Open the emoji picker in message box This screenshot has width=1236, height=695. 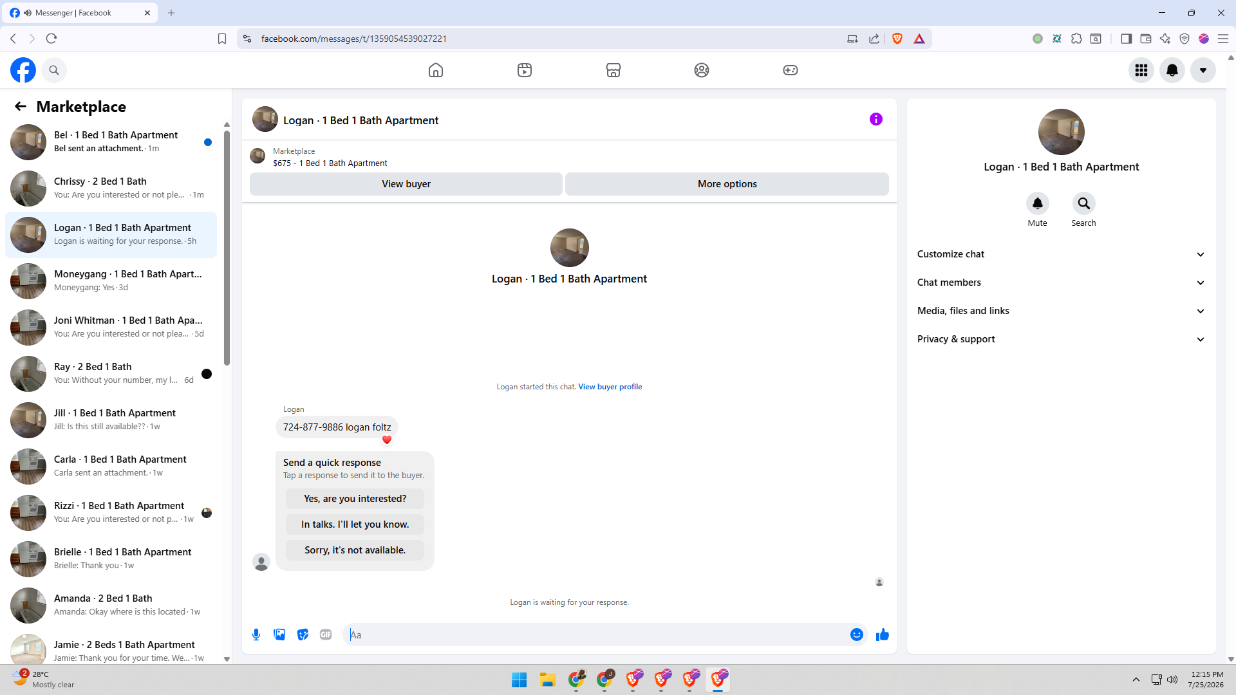click(x=857, y=635)
